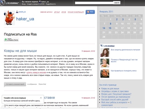Screen dimensions: 145x109
Task: Open 'Вопрос дня: Ненужный праздник?' link
Action: [116, 94]
